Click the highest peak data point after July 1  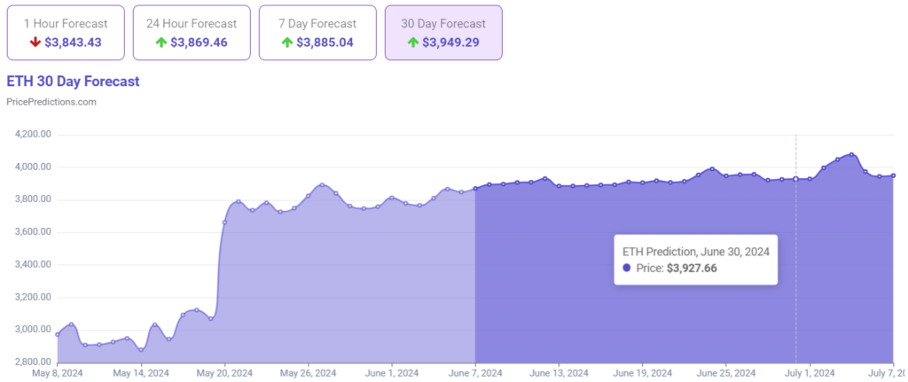tap(851, 154)
